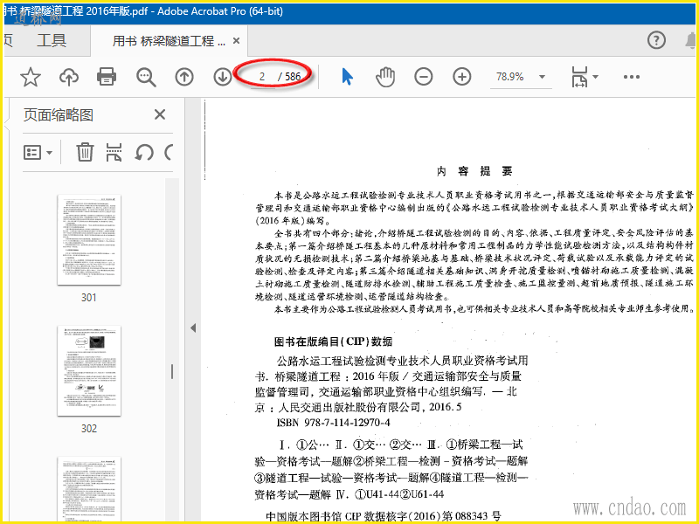Add bookmark with the star icon
This screenshot has width=699, height=524.
pos(31,77)
